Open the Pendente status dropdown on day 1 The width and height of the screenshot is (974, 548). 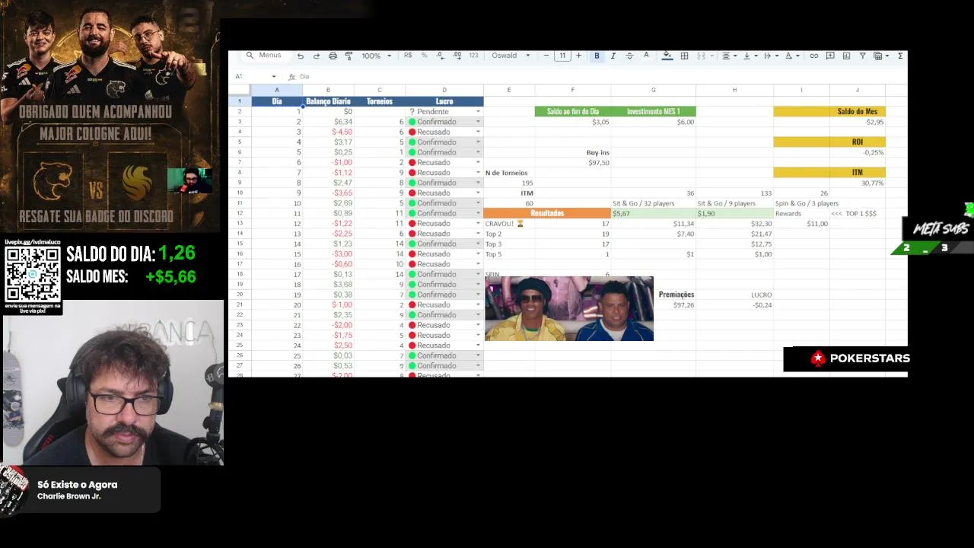(478, 112)
